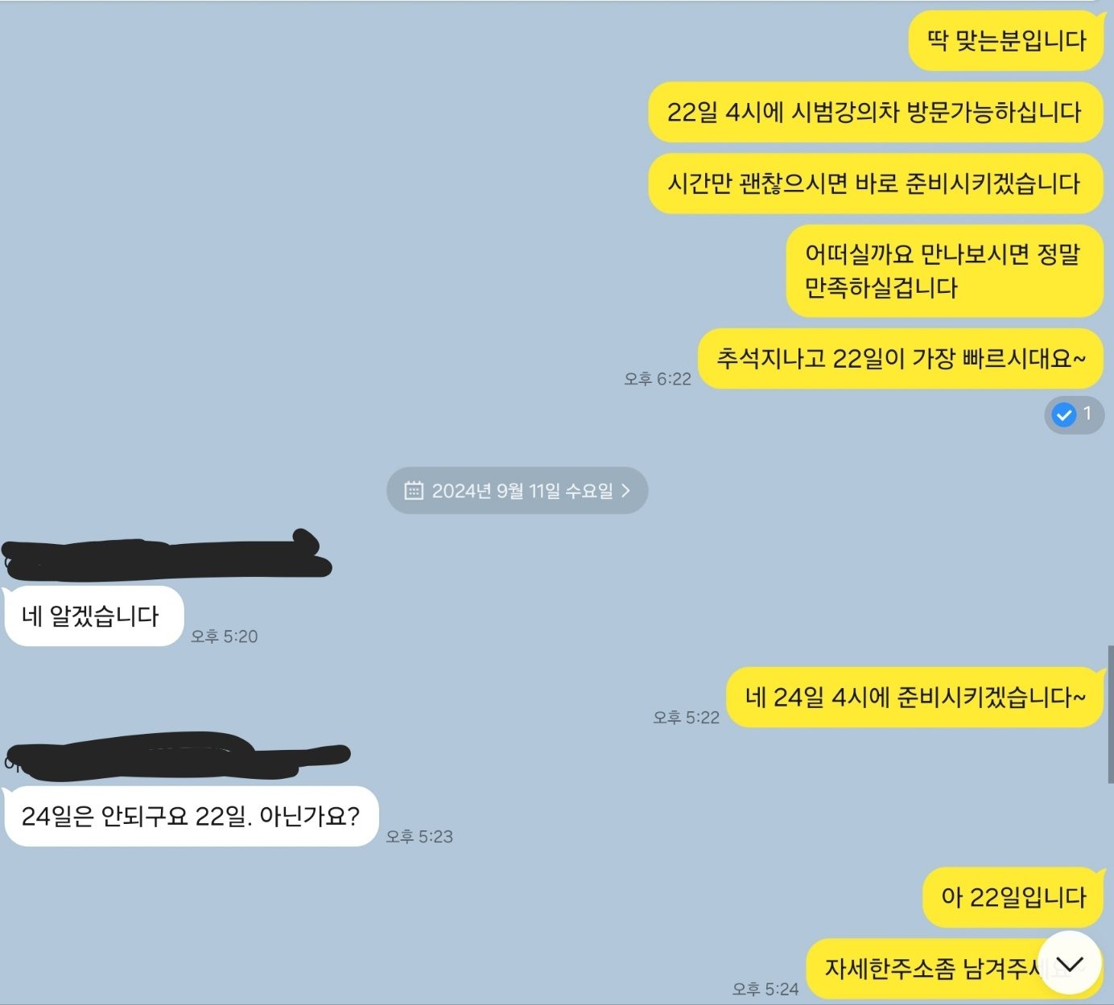The height and width of the screenshot is (1005, 1114).
Task: Click the bubble 자세한주소좀 남겨주세요
Action: pos(955,968)
